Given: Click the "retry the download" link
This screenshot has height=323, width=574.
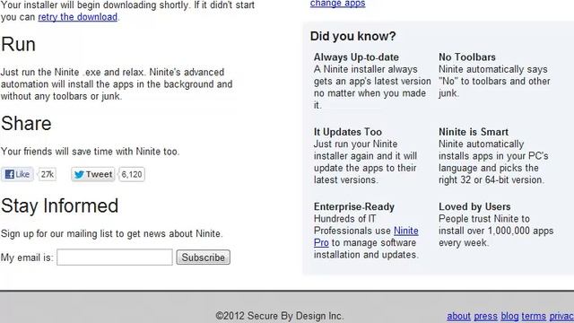Looking at the screenshot, I should [x=78, y=17].
